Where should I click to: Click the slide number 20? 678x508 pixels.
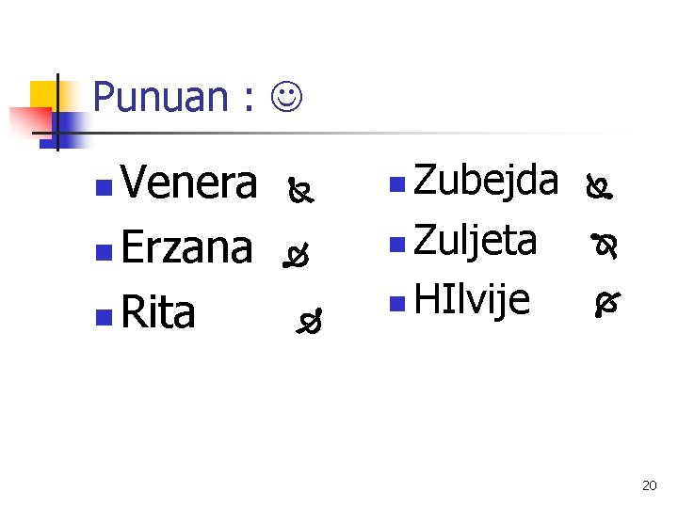coord(648,485)
